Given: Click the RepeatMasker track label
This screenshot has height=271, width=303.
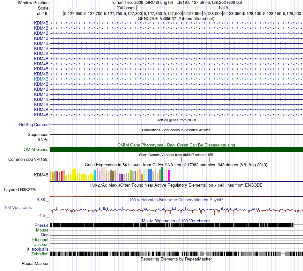Looking at the screenshot, I should pos(35,263).
